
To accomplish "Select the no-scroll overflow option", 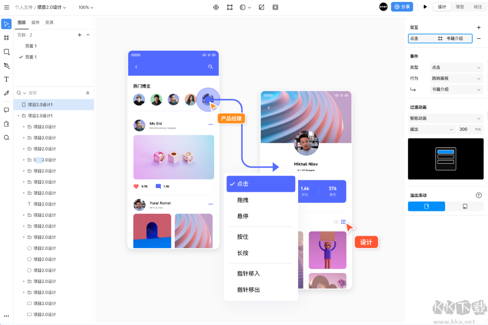I will [x=465, y=206].
